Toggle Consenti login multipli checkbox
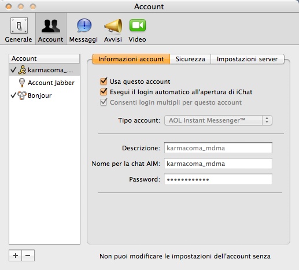The image size is (299, 270). tap(104, 102)
